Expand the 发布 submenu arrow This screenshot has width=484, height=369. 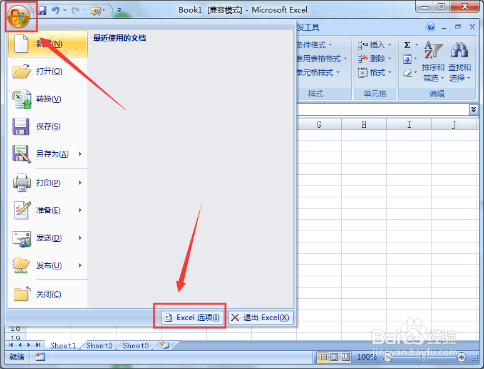(80, 266)
